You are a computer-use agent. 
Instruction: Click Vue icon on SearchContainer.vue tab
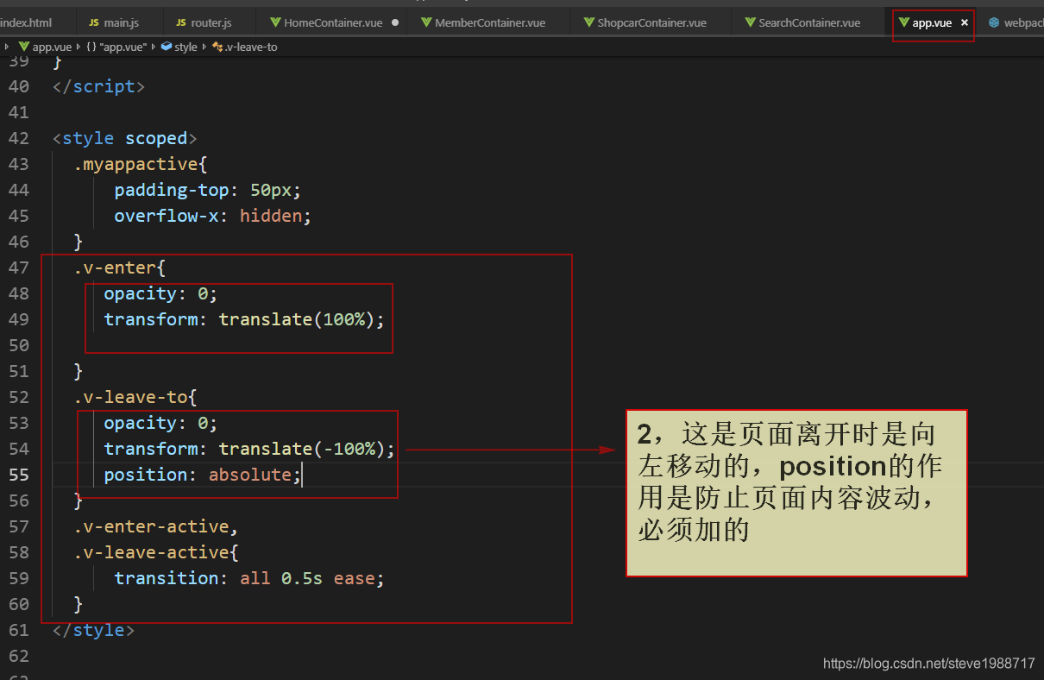(750, 22)
